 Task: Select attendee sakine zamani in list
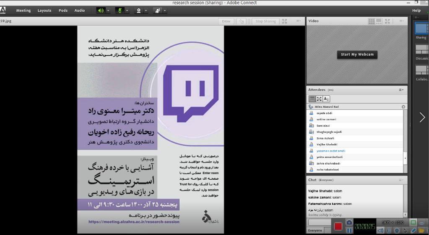pyautogui.click(x=355, y=119)
